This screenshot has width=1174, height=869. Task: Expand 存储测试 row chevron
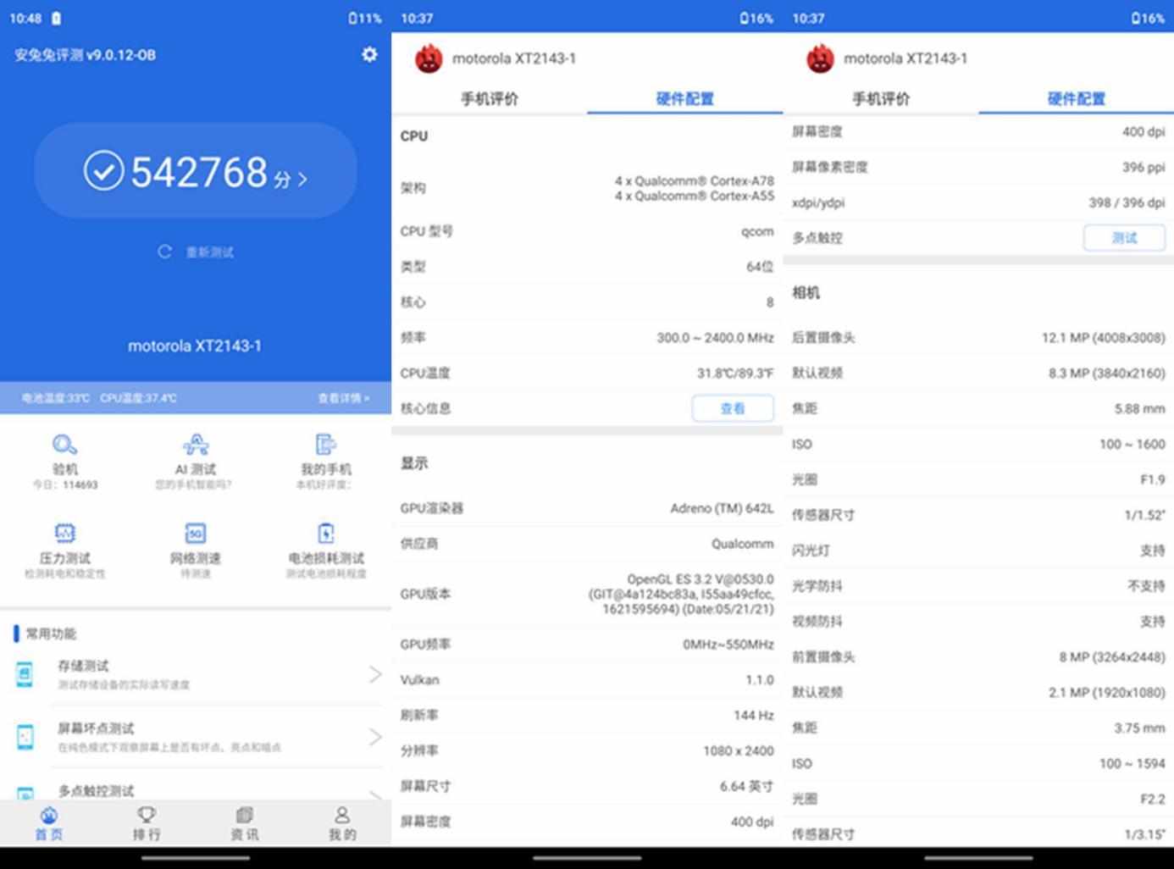click(375, 674)
